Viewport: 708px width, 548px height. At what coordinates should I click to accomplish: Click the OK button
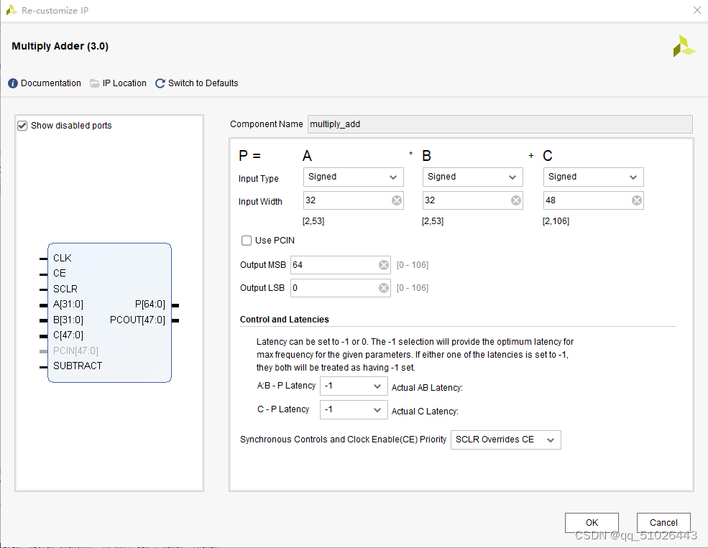592,523
